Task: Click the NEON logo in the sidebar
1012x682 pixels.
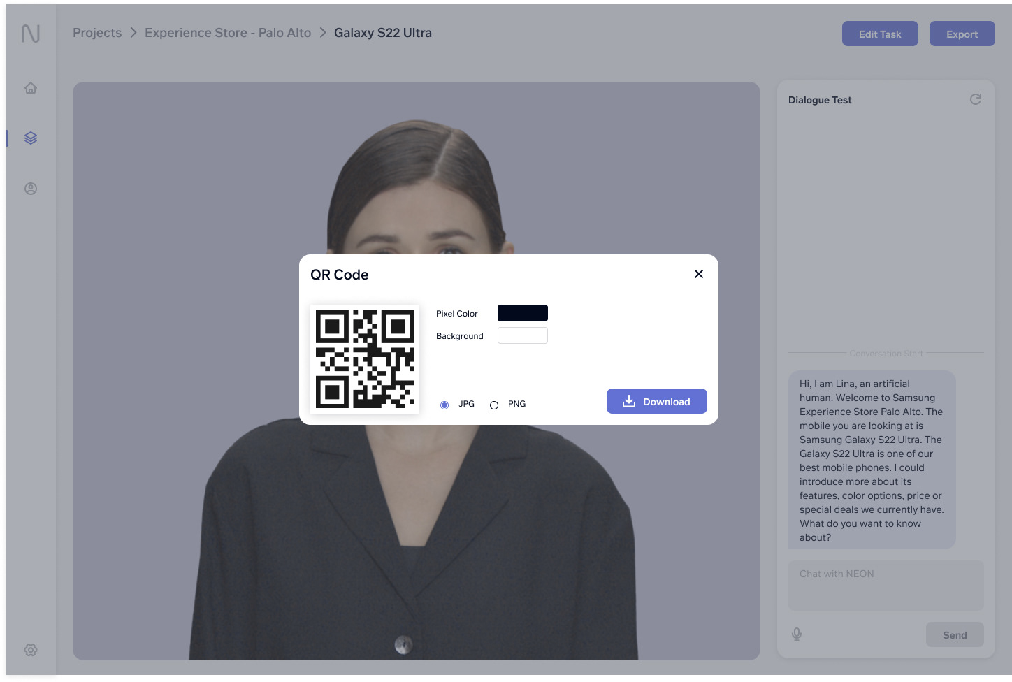Action: click(x=30, y=34)
